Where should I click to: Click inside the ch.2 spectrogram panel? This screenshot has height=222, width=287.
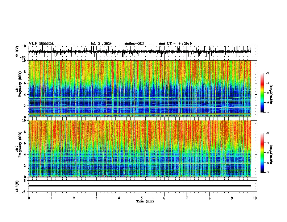click(140, 149)
